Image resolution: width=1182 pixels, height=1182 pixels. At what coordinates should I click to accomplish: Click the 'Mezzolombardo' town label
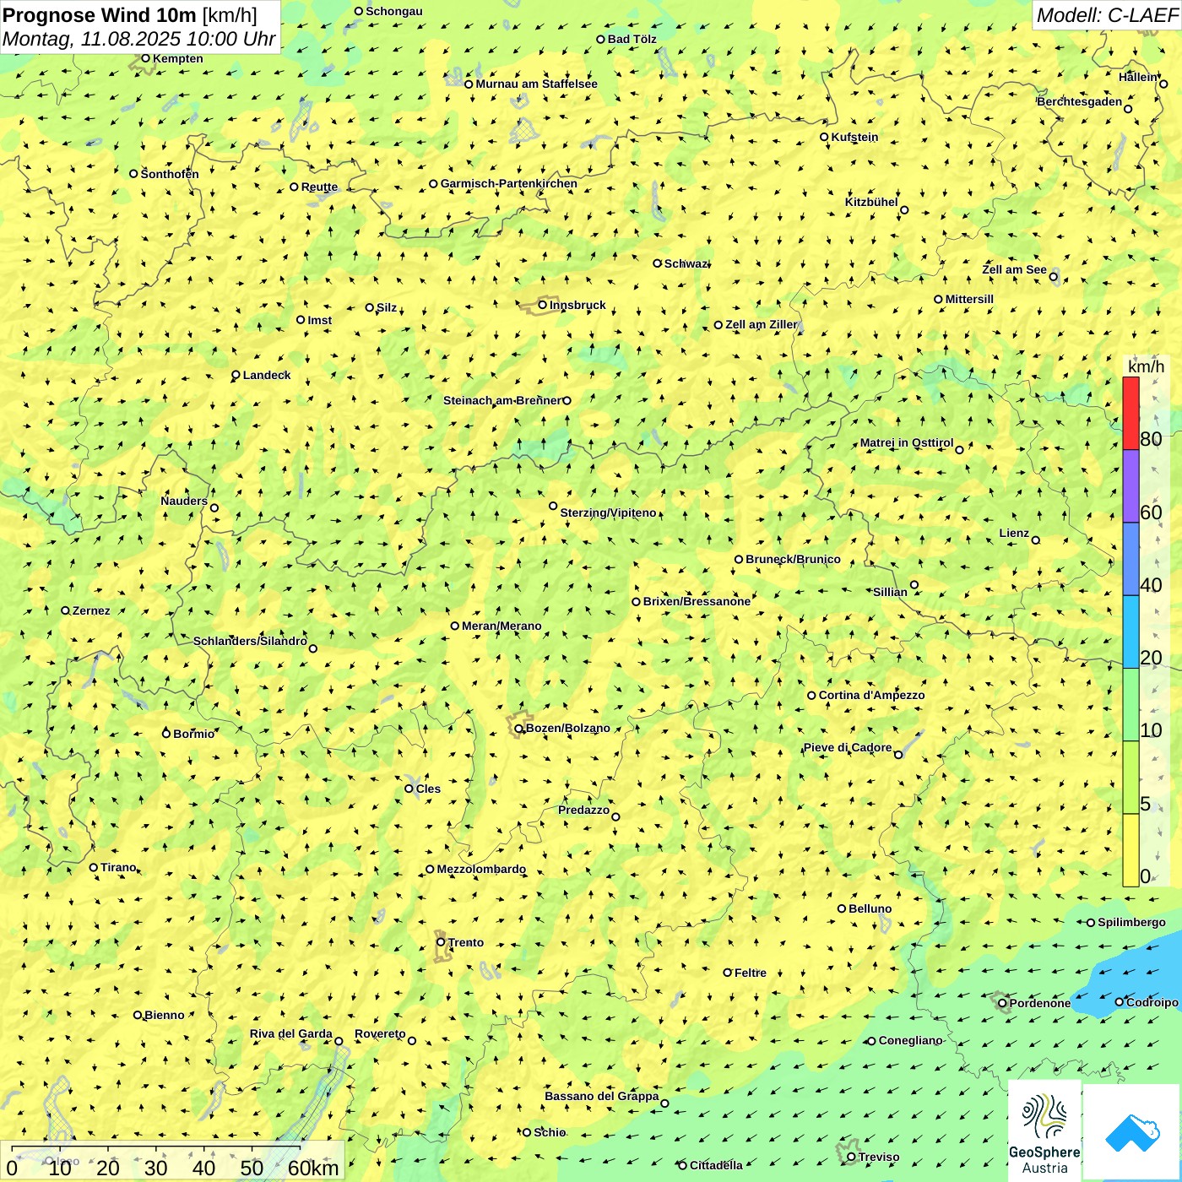pyautogui.click(x=481, y=869)
